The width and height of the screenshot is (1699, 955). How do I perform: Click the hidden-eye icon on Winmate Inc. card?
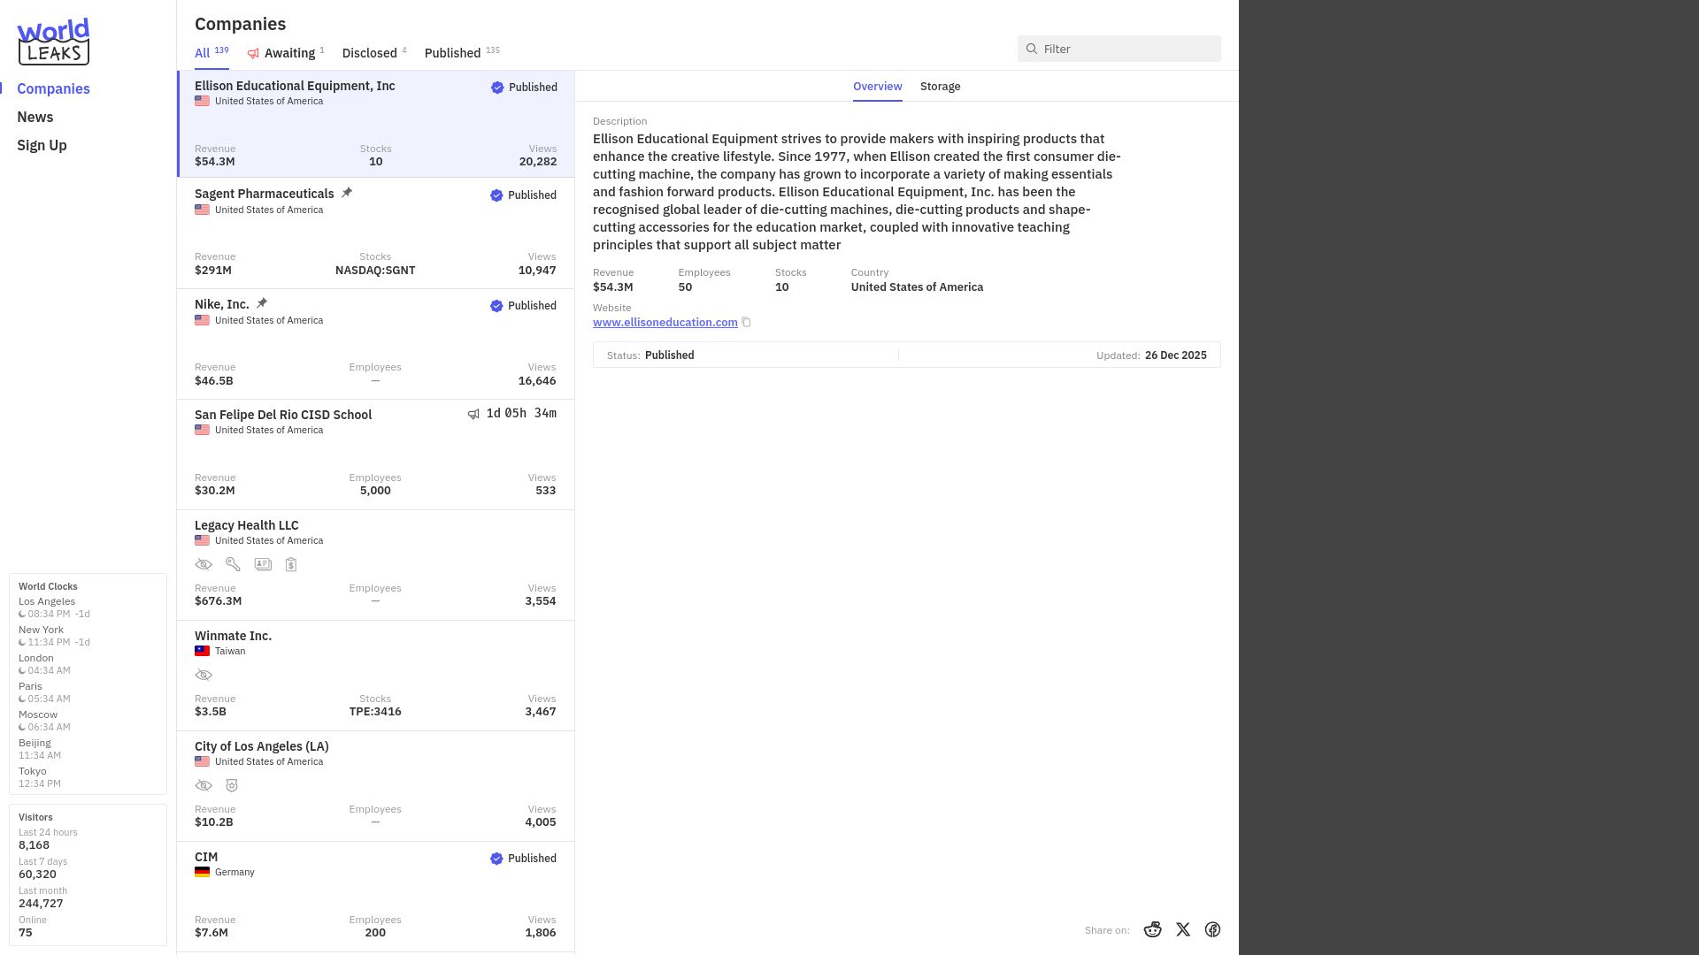pyautogui.click(x=204, y=675)
